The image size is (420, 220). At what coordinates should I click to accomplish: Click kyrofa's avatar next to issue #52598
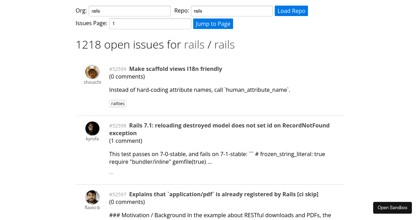click(x=92, y=129)
